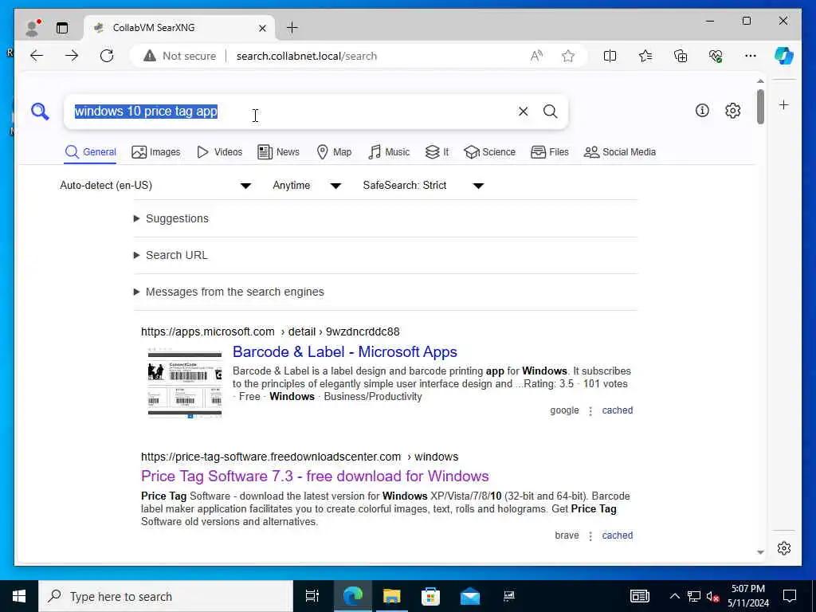
Task: Open Task View on taskbar
Action: [312, 596]
